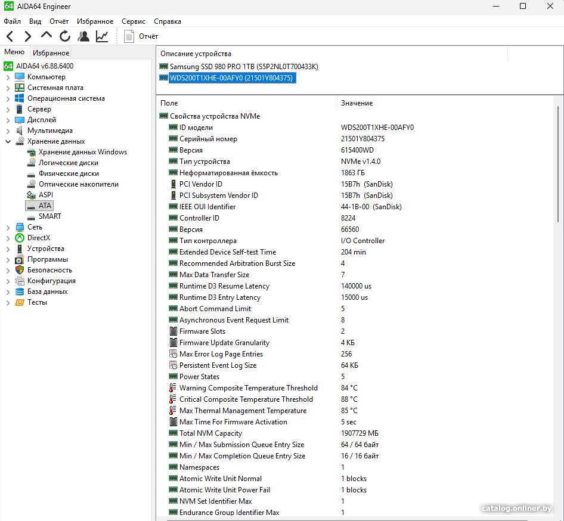Select Логические диски item

pos(68,163)
